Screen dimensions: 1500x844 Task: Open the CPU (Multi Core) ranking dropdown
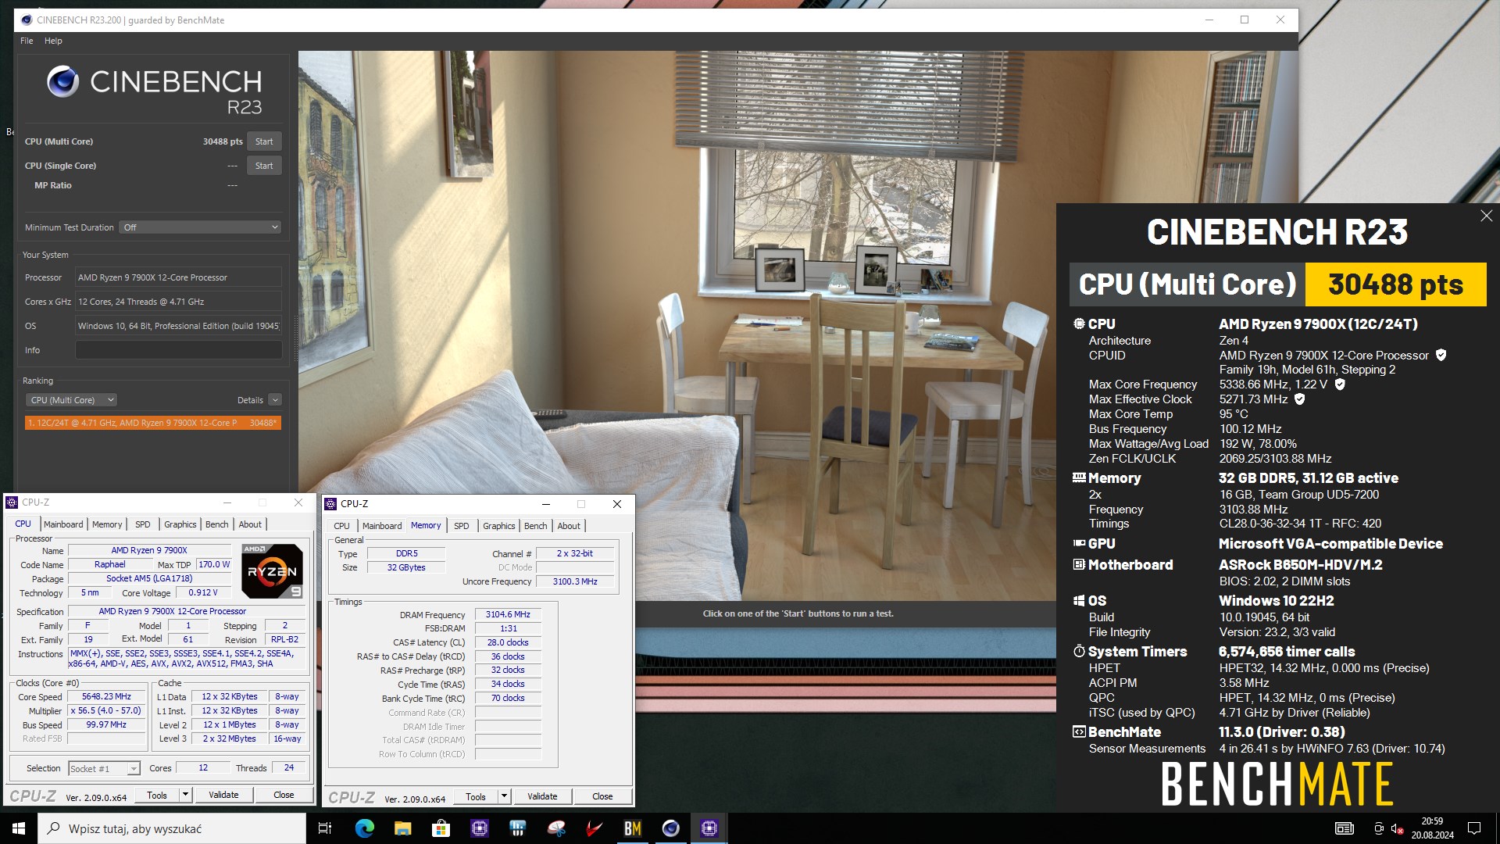[71, 400]
